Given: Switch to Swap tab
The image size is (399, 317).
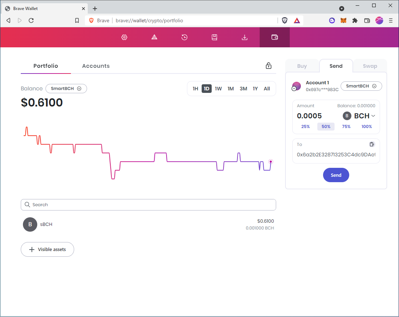Looking at the screenshot, I should 370,66.
